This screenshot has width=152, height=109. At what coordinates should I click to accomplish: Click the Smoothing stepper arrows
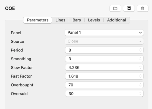coord(140,59)
